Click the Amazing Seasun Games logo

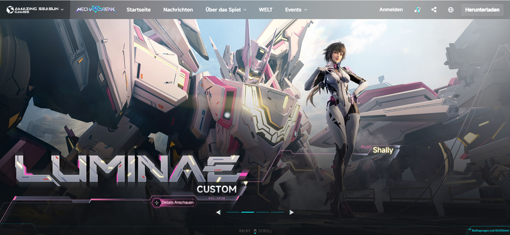point(32,10)
